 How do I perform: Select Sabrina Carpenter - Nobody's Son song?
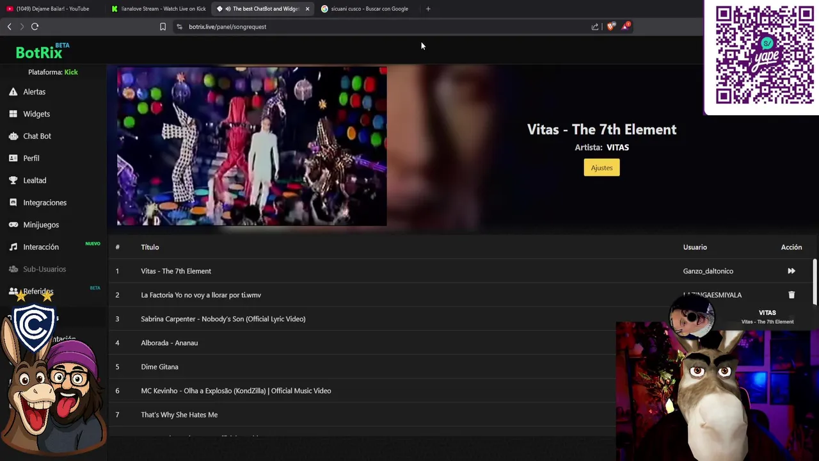[x=223, y=319]
